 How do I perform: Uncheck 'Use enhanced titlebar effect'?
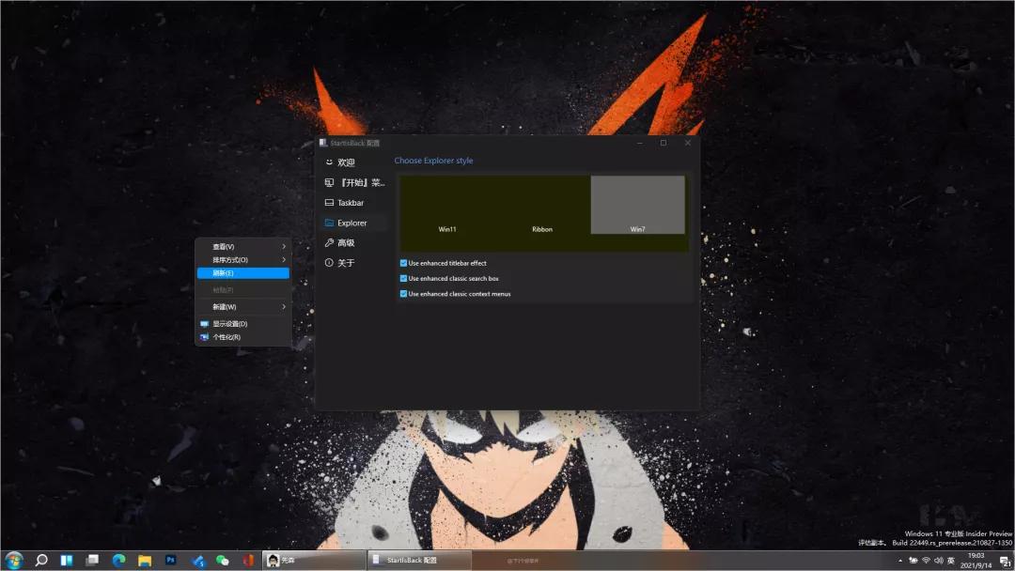(404, 263)
